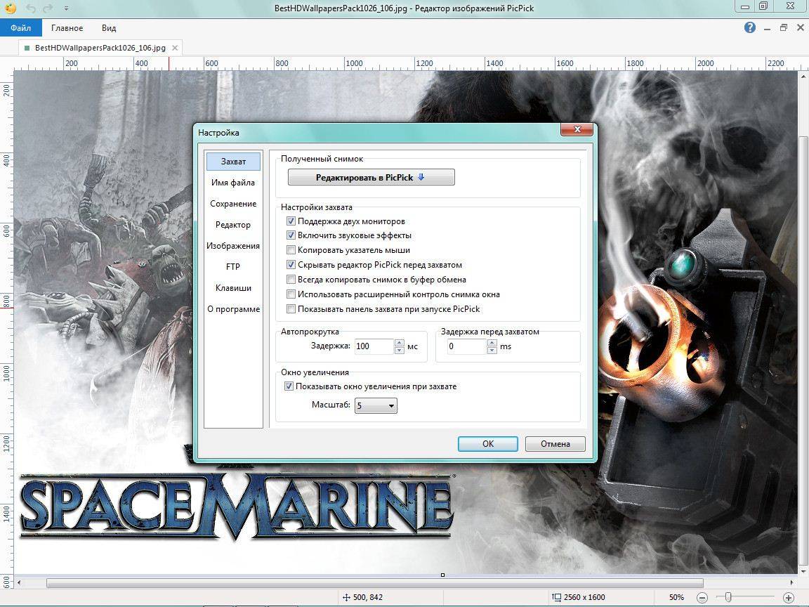Toggle Включить звуковые эффекты checkbox

291,235
